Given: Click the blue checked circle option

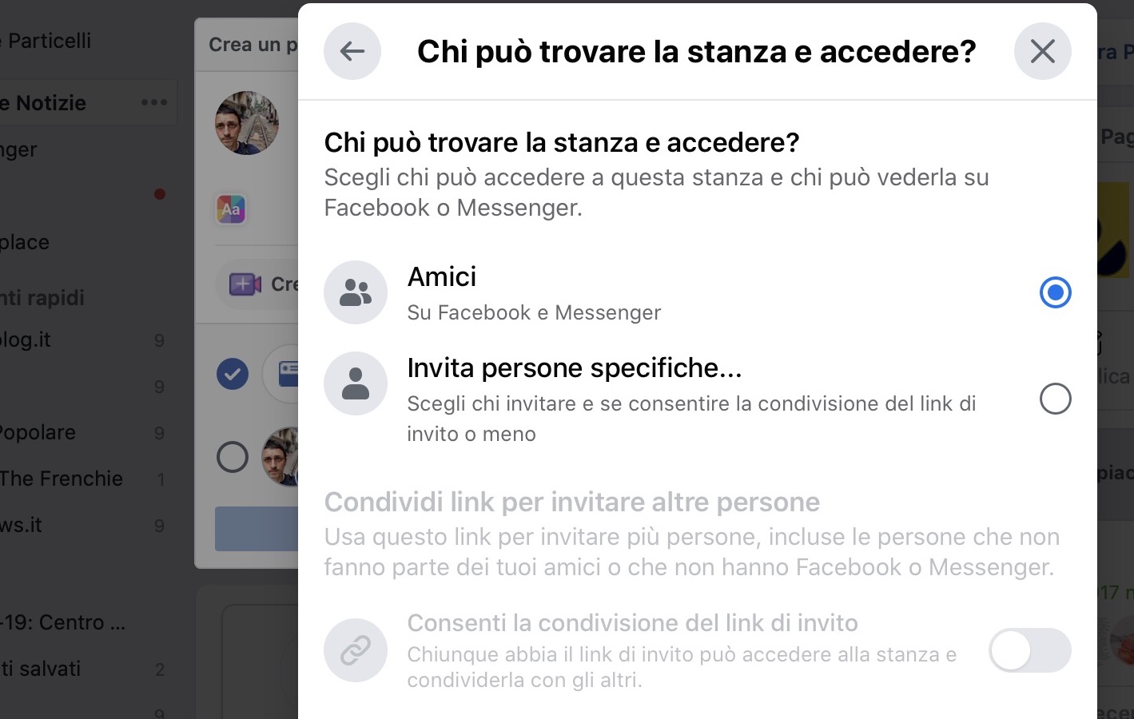Looking at the screenshot, I should coord(233,374).
